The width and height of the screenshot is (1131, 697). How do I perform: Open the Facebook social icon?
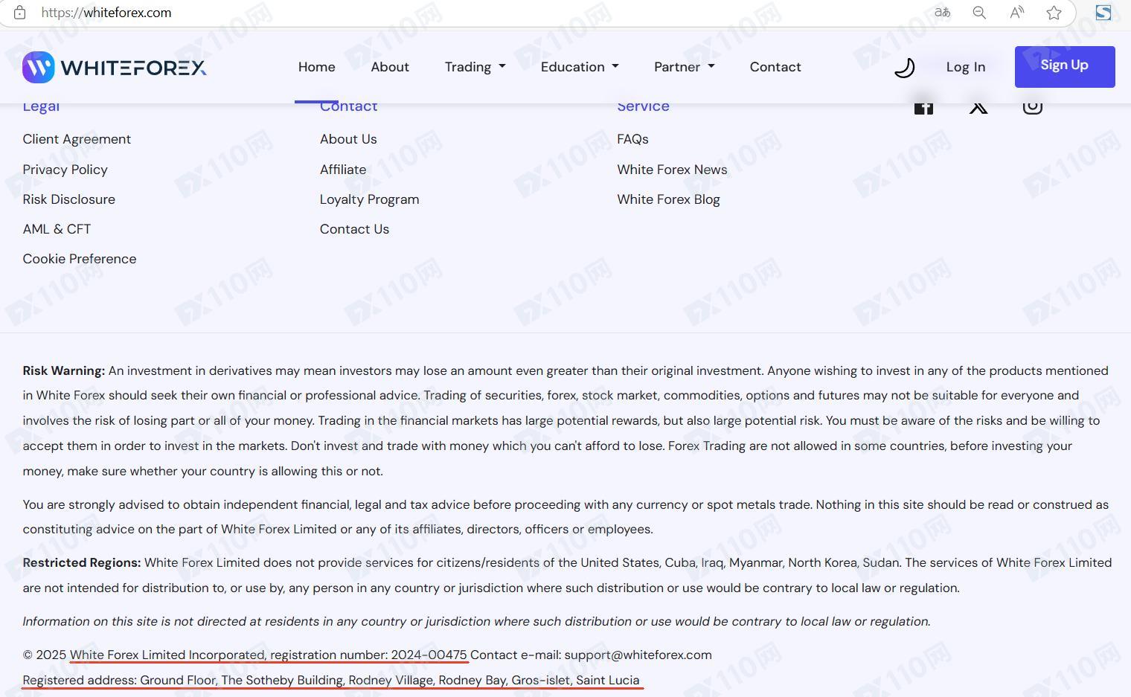click(x=923, y=108)
